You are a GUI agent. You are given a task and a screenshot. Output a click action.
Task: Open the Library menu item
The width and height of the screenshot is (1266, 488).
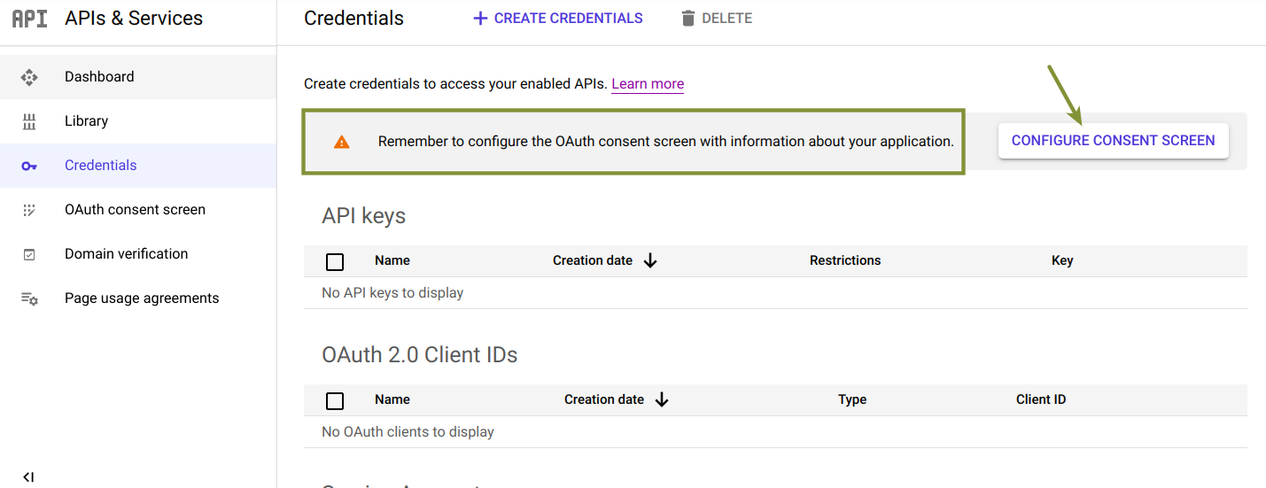point(86,121)
